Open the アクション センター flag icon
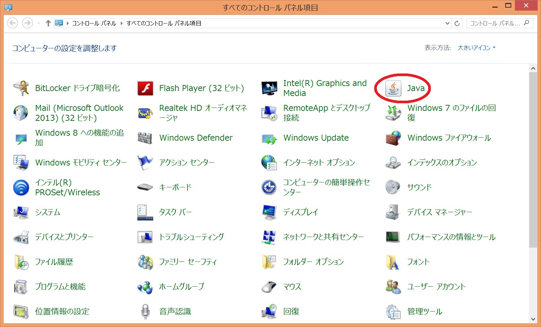The image size is (541, 327). click(145, 163)
